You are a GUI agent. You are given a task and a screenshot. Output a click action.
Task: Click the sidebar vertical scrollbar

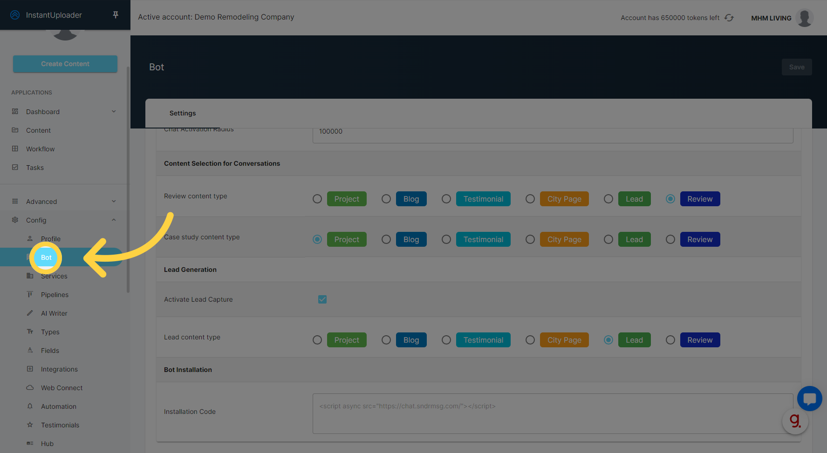pyautogui.click(x=128, y=179)
